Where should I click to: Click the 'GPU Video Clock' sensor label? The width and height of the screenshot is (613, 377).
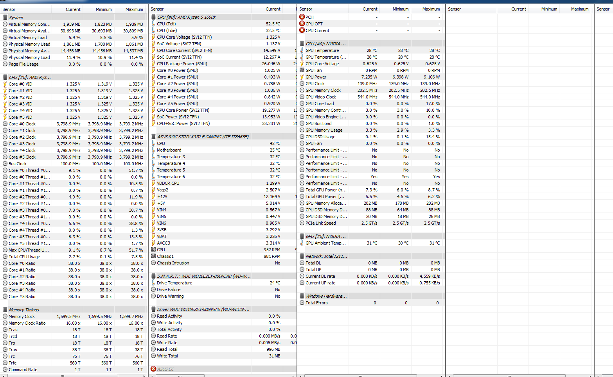point(321,97)
